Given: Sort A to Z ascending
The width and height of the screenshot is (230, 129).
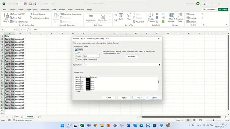Looking at the screenshot, I should tap(116, 15).
